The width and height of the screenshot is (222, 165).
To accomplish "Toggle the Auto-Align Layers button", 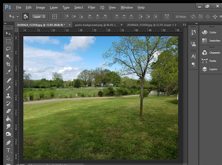I will [x=167, y=16].
